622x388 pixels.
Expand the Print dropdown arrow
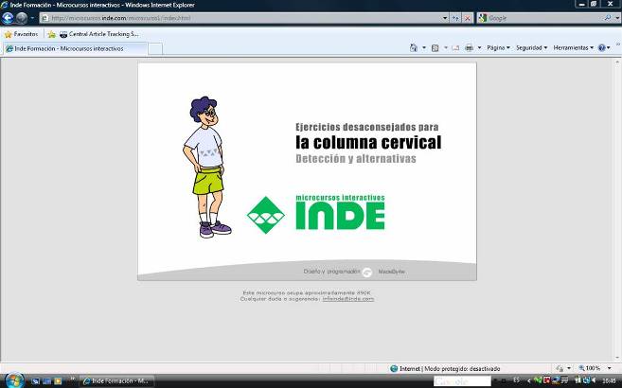[479, 47]
